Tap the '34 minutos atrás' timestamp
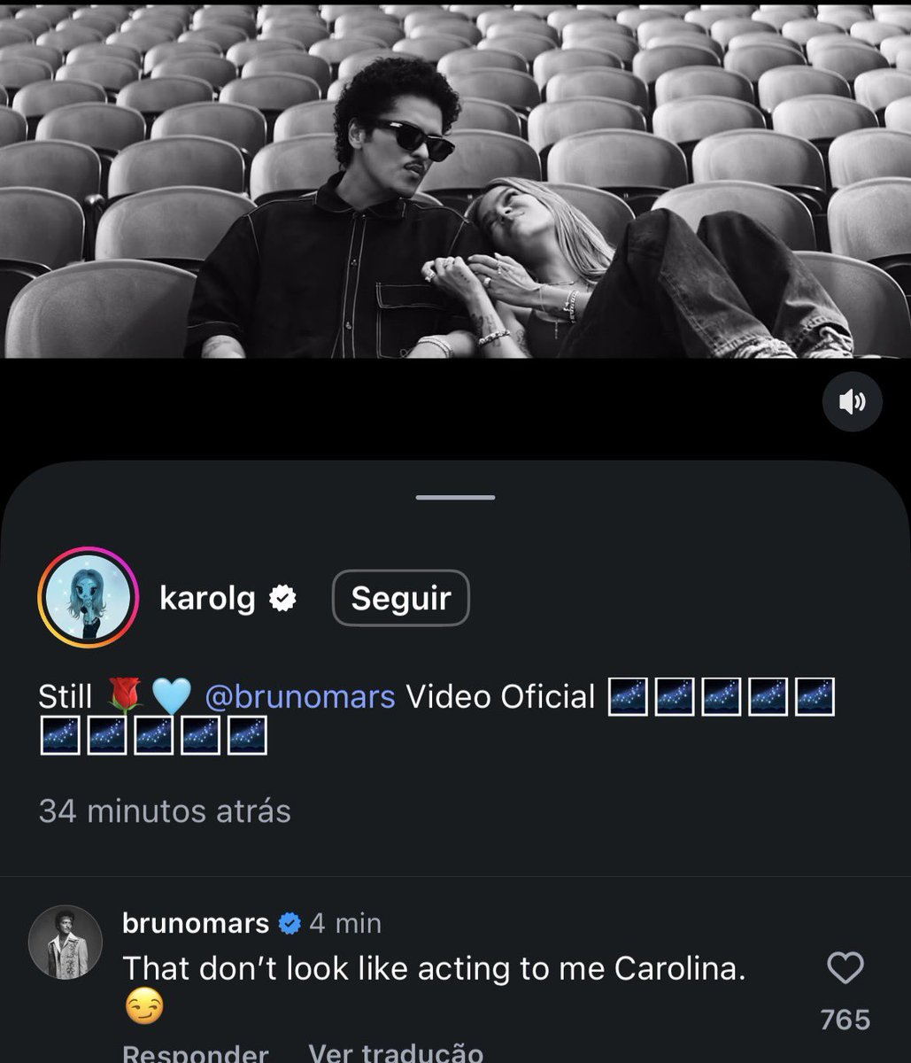Image resolution: width=911 pixels, height=1063 pixels. pos(165,811)
